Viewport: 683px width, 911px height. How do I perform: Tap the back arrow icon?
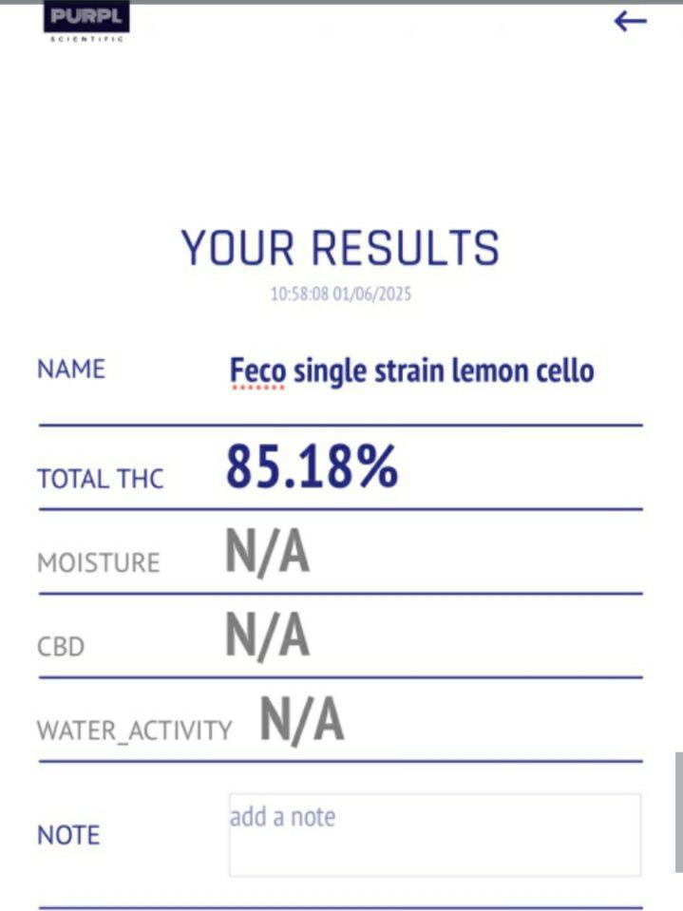tap(630, 21)
